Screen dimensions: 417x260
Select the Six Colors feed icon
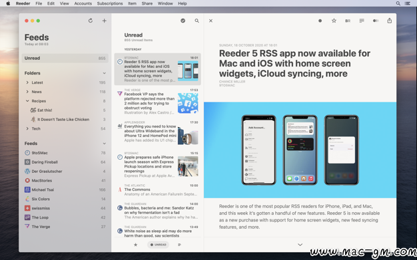point(27,199)
